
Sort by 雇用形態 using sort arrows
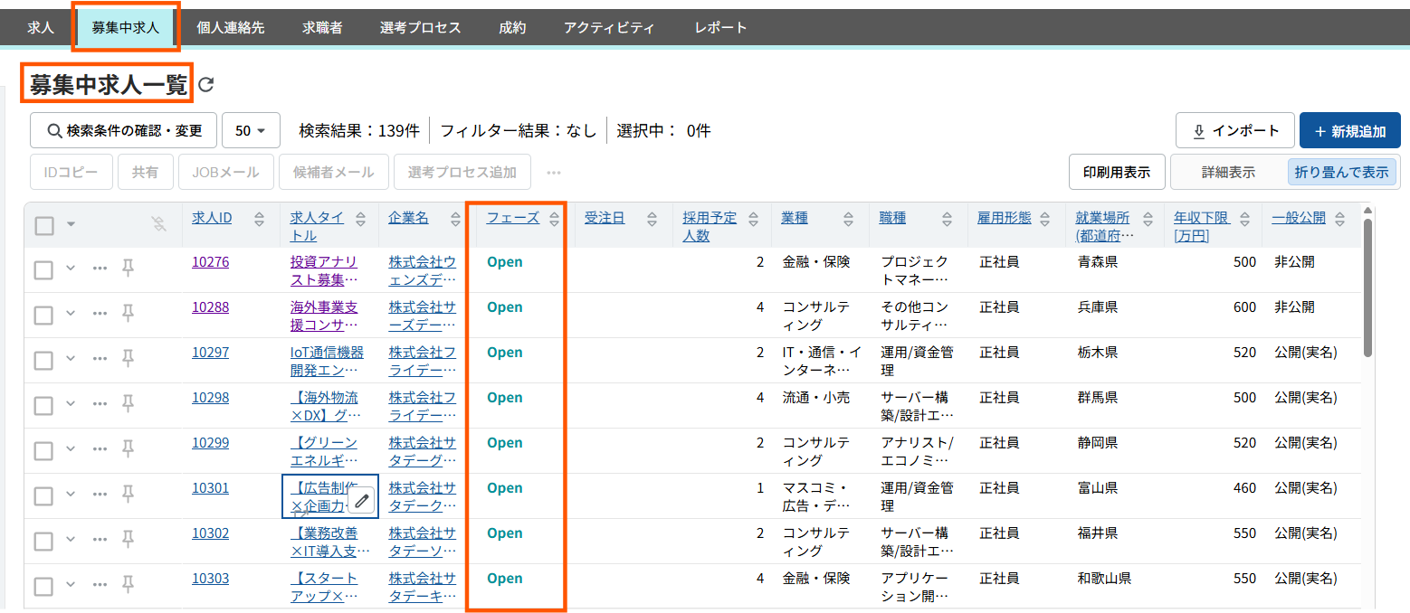coord(1045,219)
